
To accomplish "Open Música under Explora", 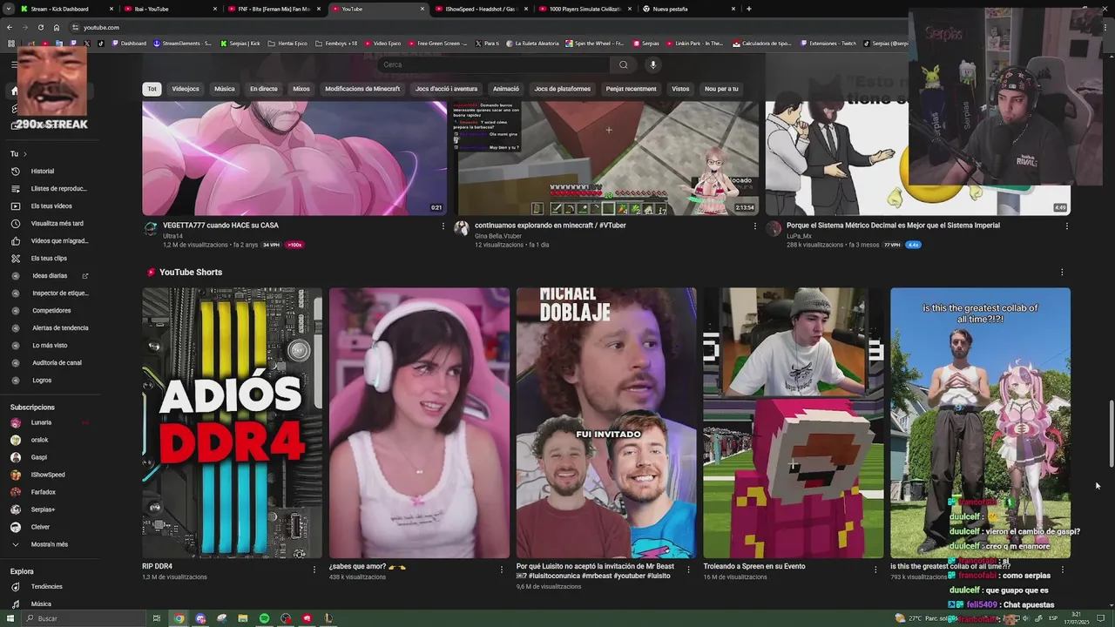I will pyautogui.click(x=41, y=604).
